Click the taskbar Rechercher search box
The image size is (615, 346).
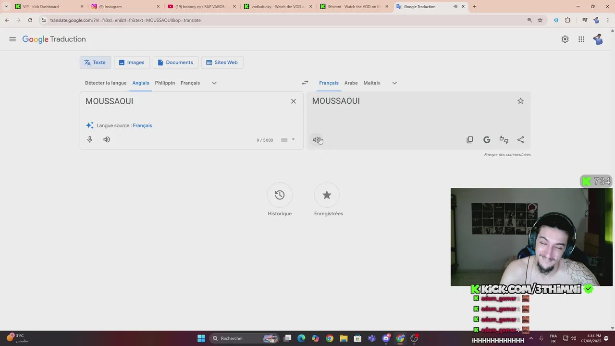[x=245, y=338]
